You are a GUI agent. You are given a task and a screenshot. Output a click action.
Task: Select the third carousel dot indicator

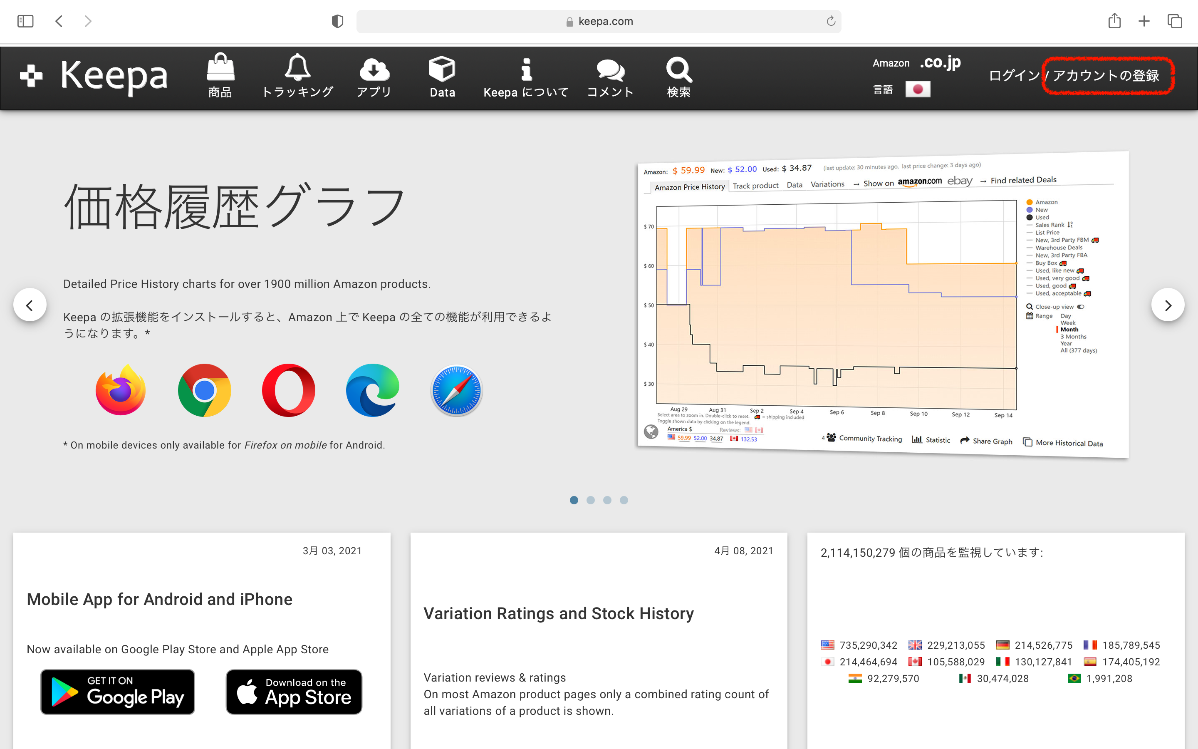tap(607, 500)
